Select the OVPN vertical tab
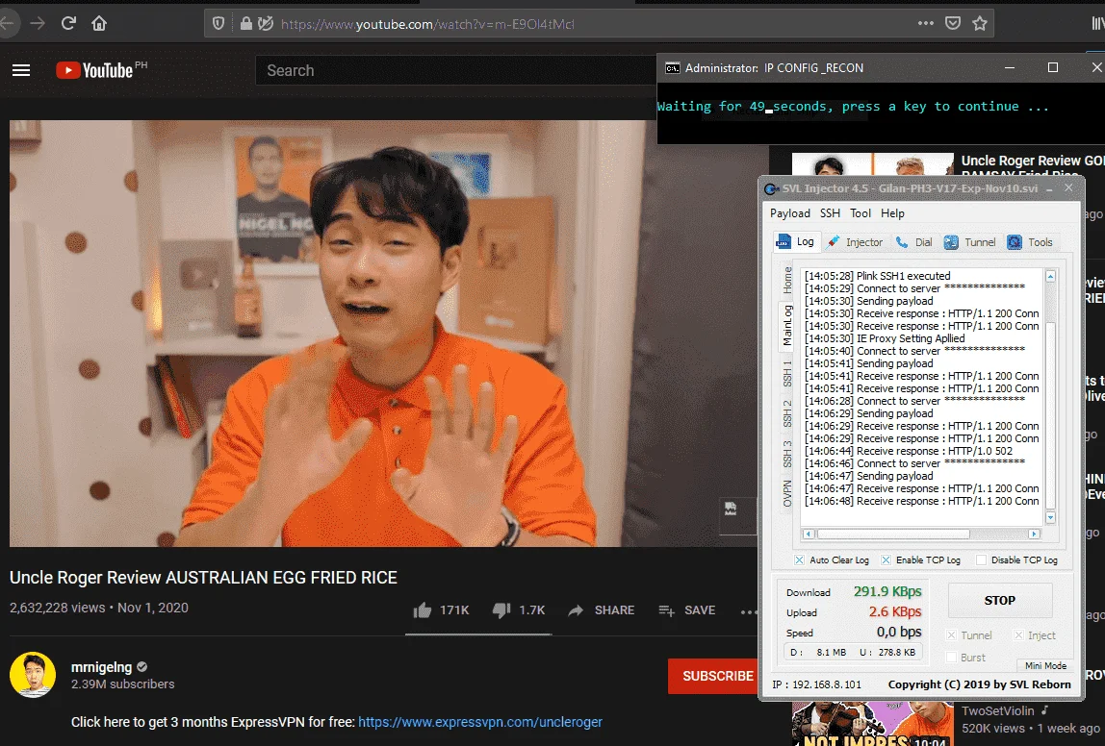 pos(787,493)
